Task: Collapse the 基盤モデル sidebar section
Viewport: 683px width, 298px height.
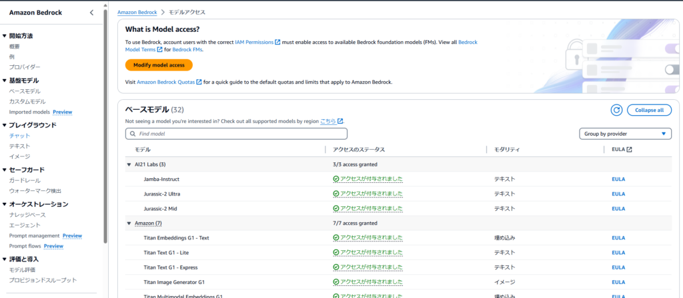Action: point(4,80)
